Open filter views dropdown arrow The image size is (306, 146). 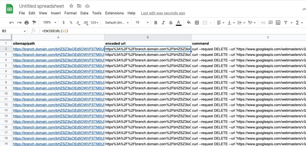pos(292,23)
